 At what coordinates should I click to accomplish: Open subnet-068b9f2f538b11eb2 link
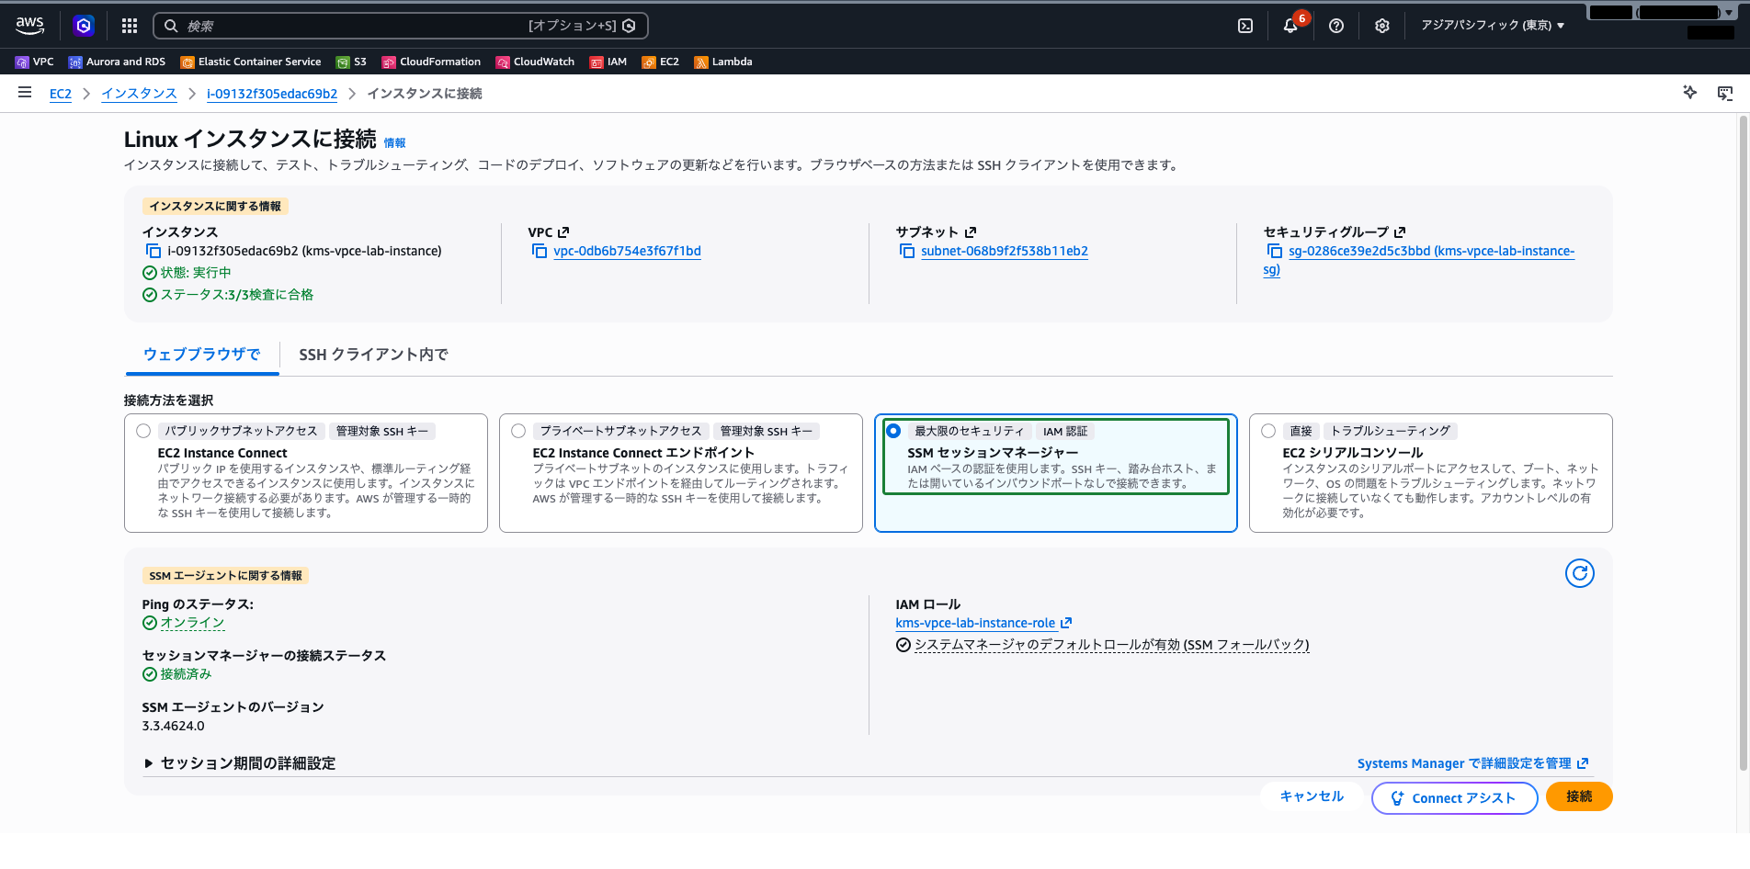point(1005,251)
